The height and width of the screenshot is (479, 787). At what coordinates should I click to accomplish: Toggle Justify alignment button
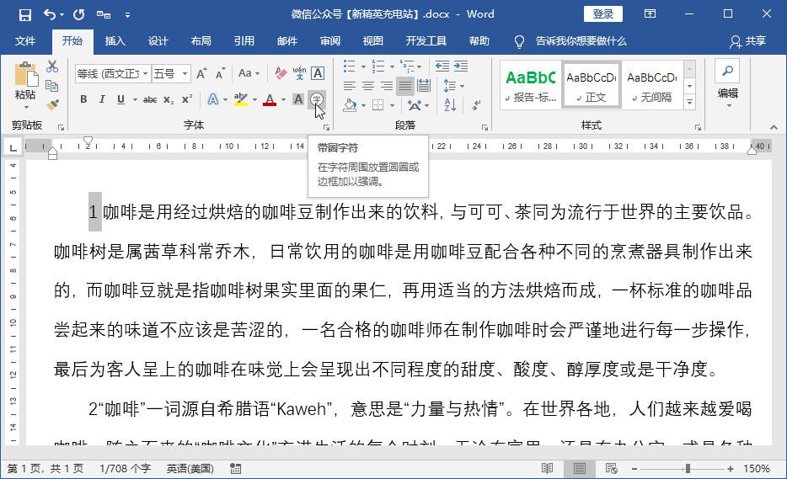(405, 86)
